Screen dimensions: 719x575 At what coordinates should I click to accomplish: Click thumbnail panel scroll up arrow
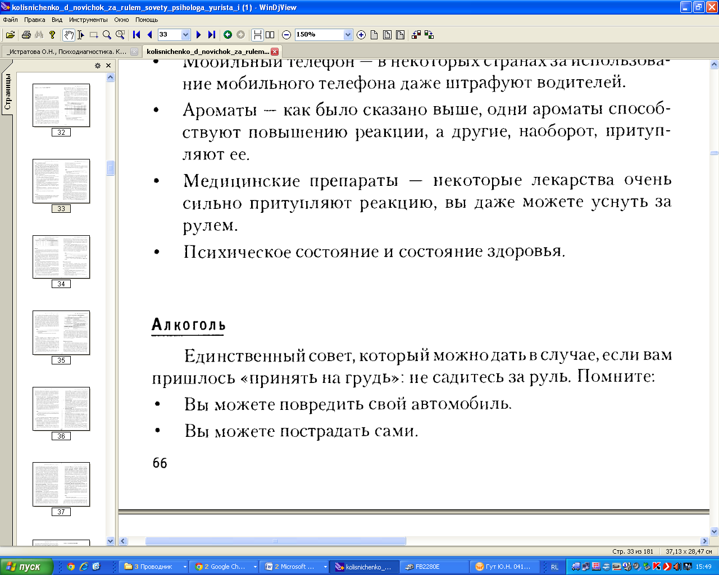click(x=110, y=77)
